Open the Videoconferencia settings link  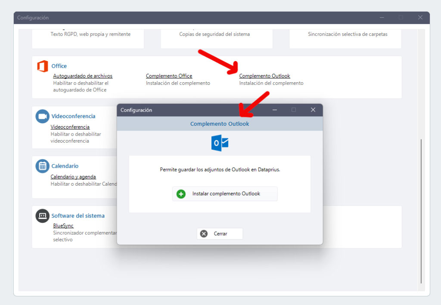pyautogui.click(x=70, y=127)
